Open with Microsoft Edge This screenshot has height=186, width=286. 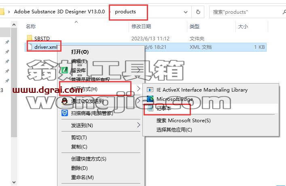click(211, 99)
